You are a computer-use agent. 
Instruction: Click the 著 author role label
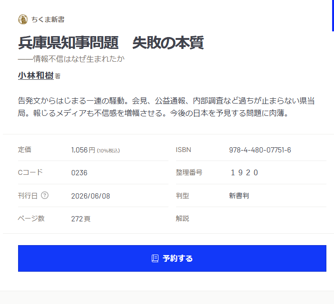58,76
